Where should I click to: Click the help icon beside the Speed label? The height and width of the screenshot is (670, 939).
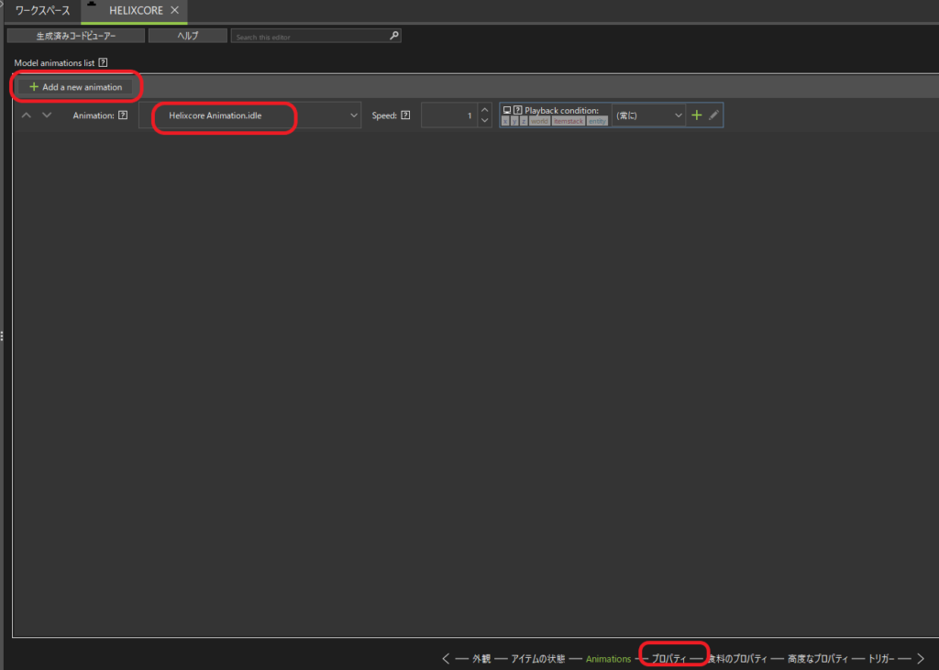(x=405, y=115)
